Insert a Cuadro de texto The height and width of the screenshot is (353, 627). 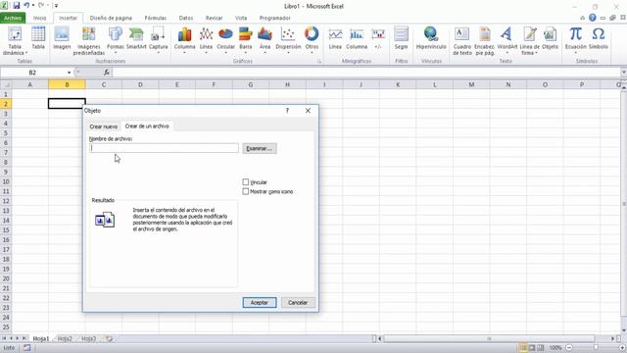[462, 41]
